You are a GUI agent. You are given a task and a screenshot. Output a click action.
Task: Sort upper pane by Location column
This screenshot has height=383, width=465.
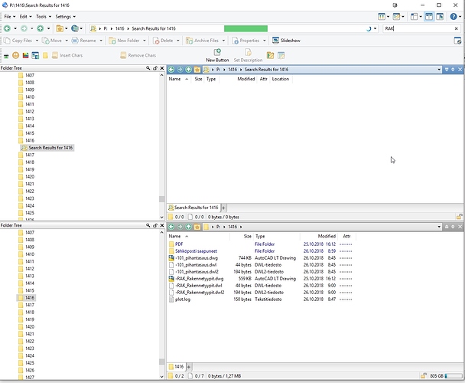[281, 79]
